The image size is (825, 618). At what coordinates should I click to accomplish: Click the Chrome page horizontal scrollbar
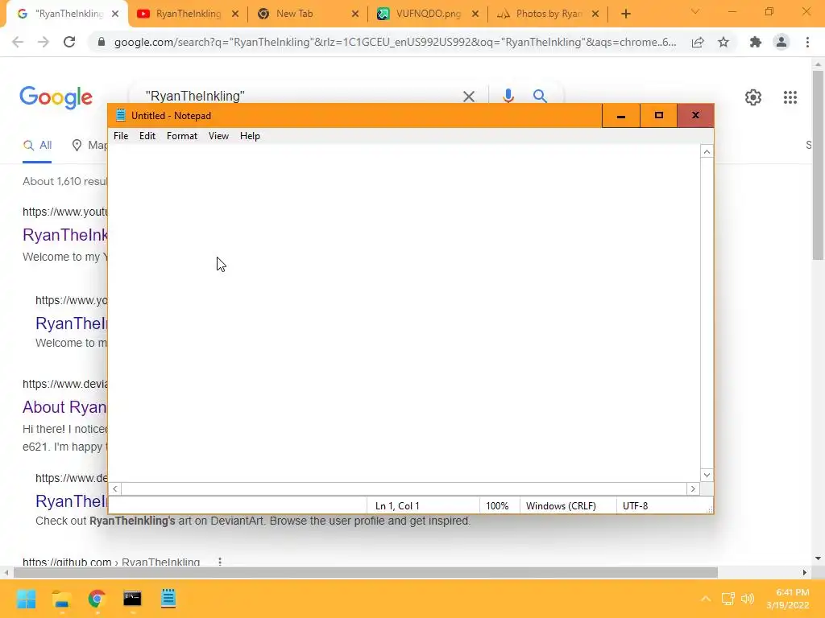[366, 572]
